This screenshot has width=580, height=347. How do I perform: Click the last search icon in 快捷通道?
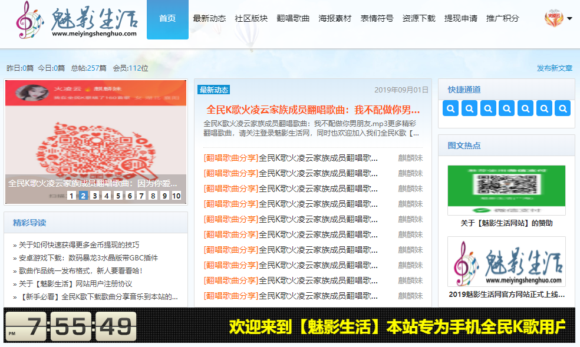pos(562,108)
